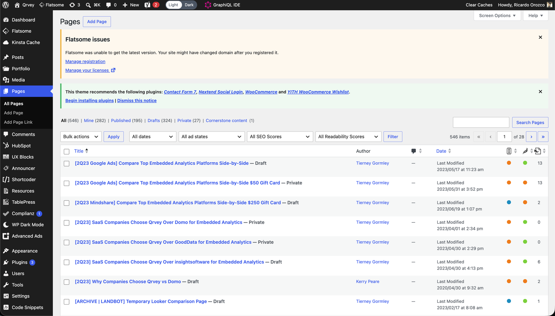Dismiss the recommended plugins notice with X
This screenshot has height=316, width=555.
coord(540,92)
